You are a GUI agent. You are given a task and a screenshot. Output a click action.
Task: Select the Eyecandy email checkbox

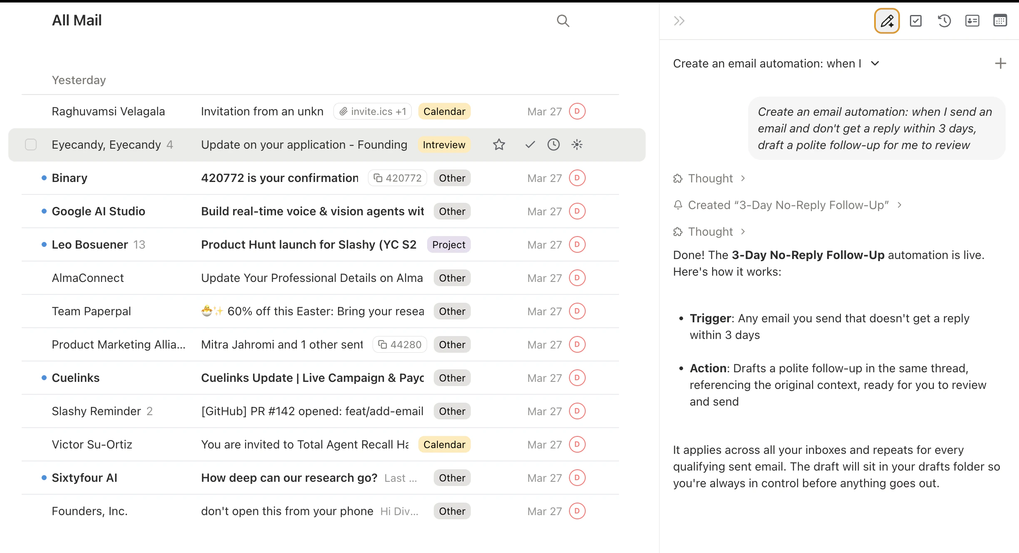click(31, 144)
